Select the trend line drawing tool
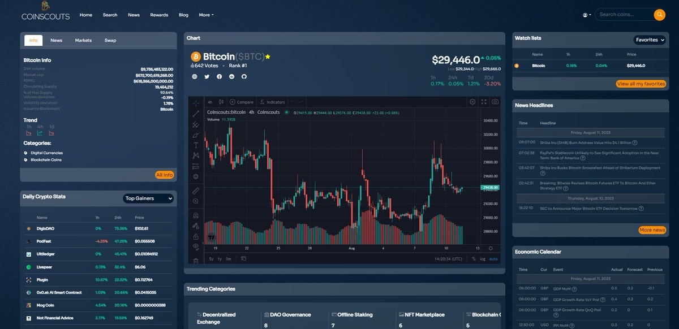Image resolution: width=679 pixels, height=329 pixels. point(196,114)
